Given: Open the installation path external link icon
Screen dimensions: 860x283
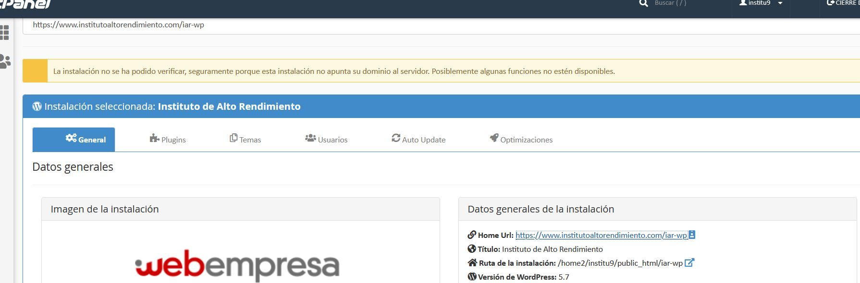Looking at the screenshot, I should tap(689, 263).
